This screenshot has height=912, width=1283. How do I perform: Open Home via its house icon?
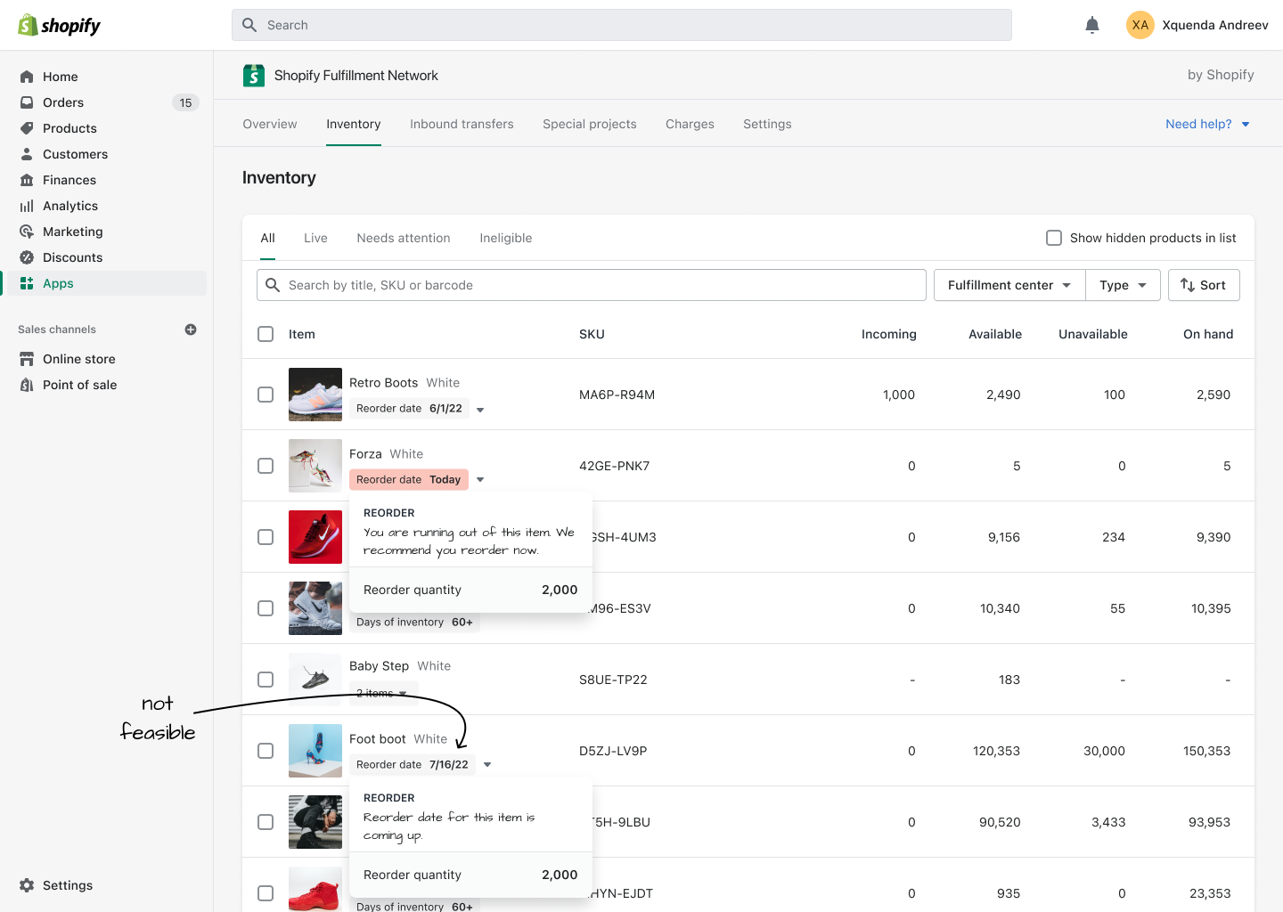click(27, 77)
